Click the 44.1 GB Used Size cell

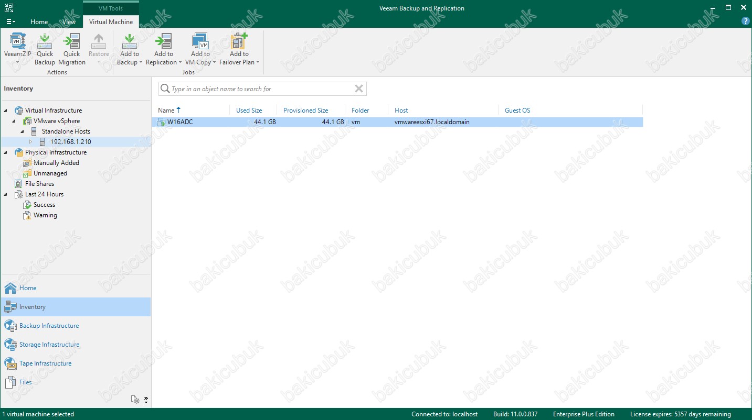(x=264, y=122)
